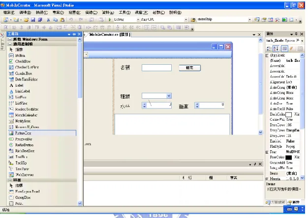Close the Toolbox panel
The height and width of the screenshot is (218, 308).
tap(79, 34)
